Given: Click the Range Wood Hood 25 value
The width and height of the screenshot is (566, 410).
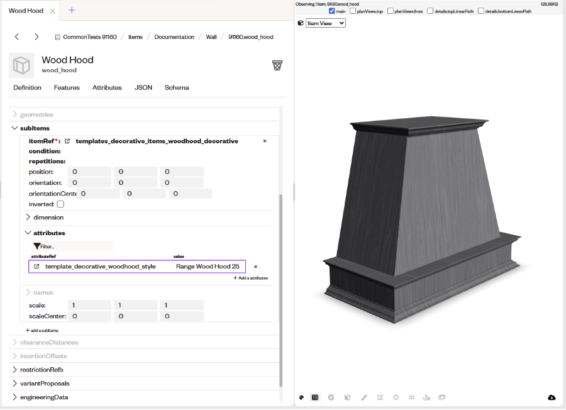Looking at the screenshot, I should coord(208,267).
